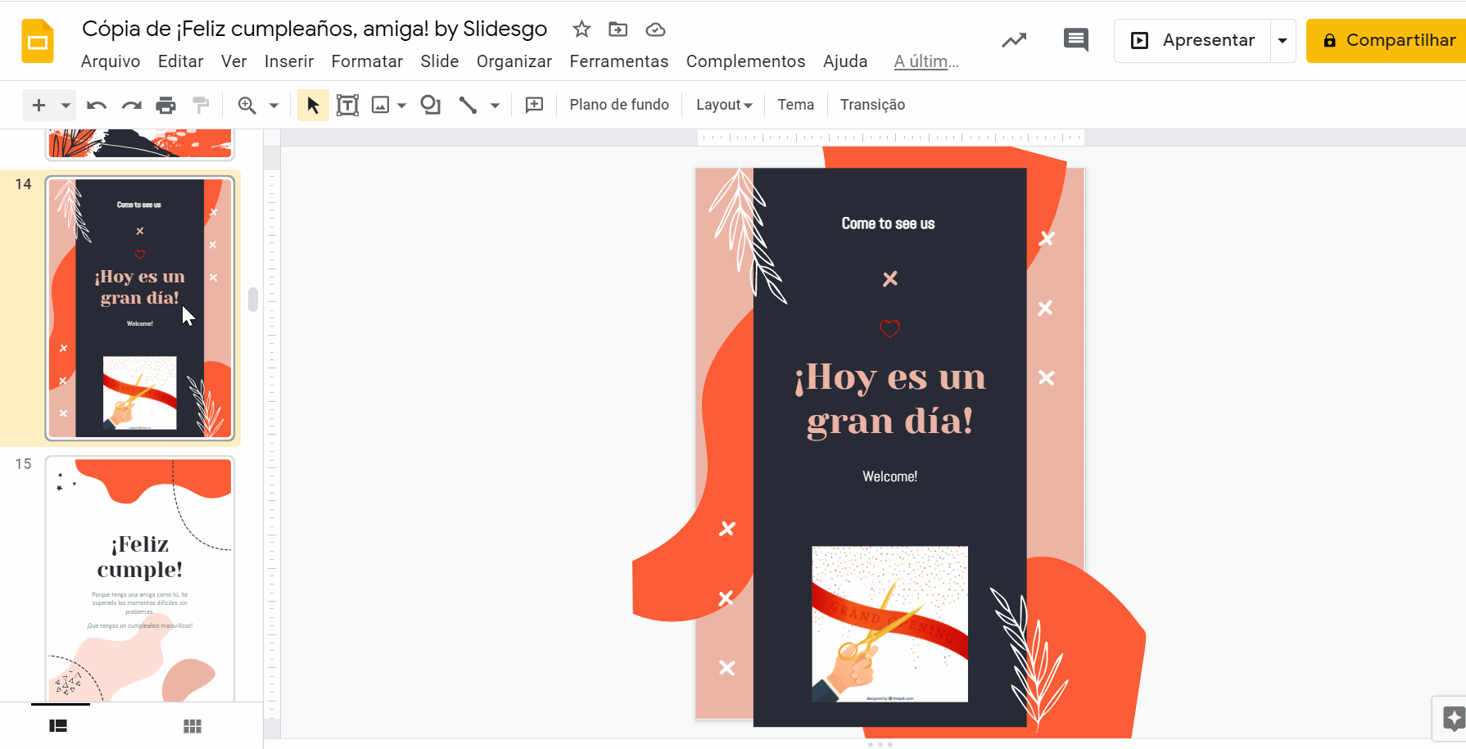Open the Ver menu
This screenshot has width=1466, height=749.
coord(234,61)
